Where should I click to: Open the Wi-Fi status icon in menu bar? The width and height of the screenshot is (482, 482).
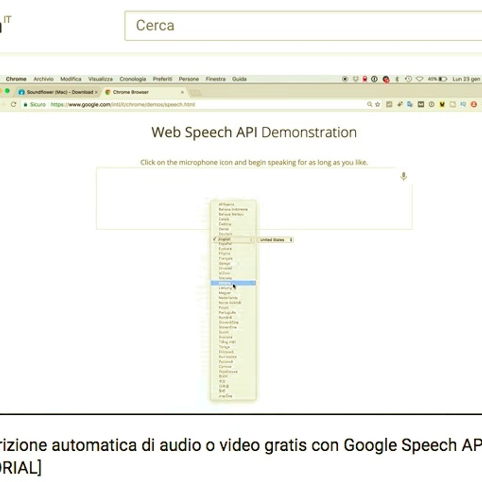[419, 79]
